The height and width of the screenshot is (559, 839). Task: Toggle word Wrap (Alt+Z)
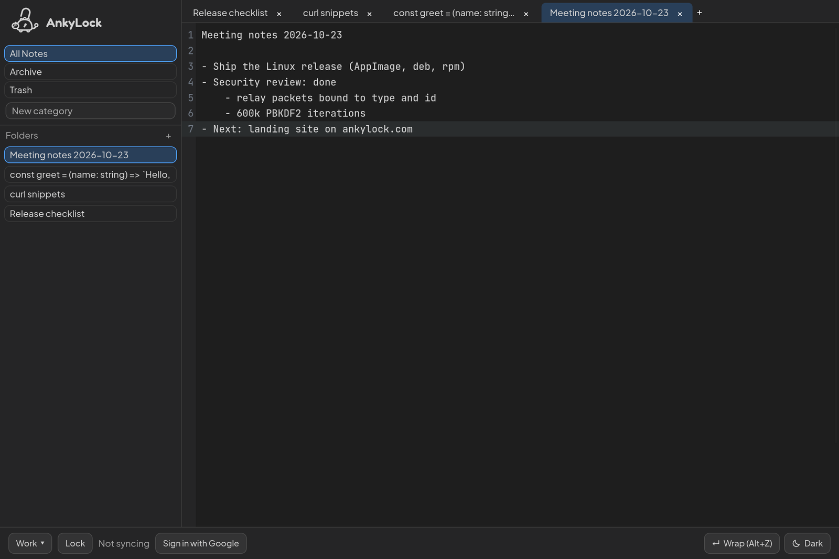pyautogui.click(x=741, y=543)
